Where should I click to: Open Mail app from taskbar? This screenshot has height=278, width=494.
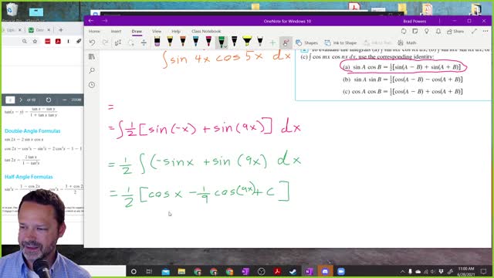click(x=166, y=271)
